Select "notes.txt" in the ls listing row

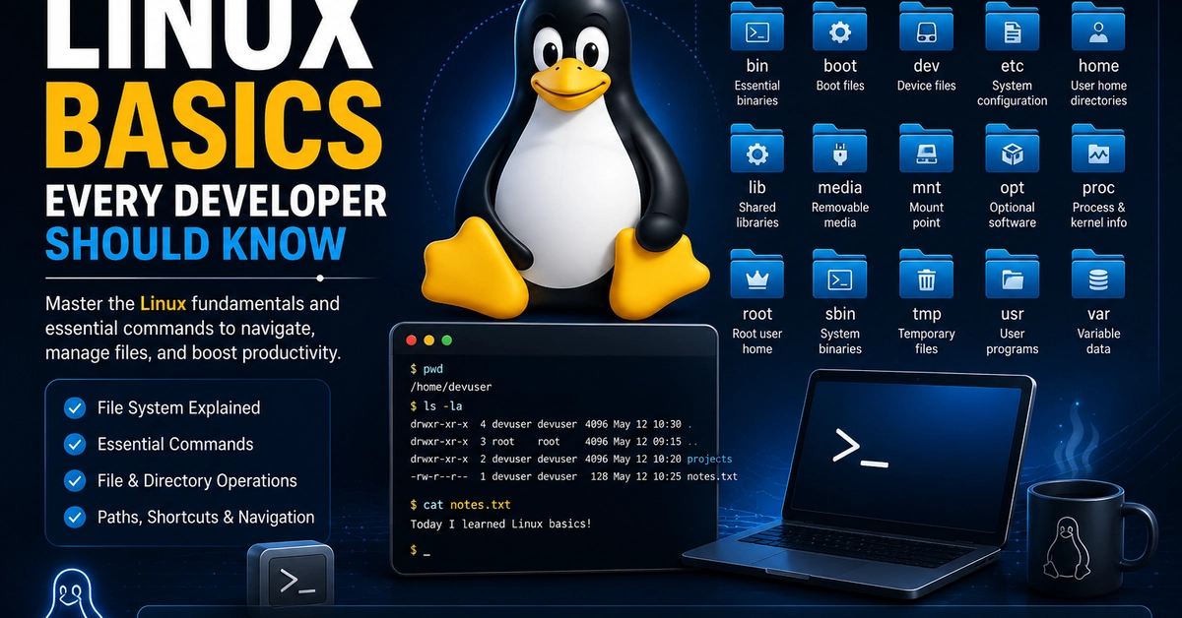tap(712, 476)
